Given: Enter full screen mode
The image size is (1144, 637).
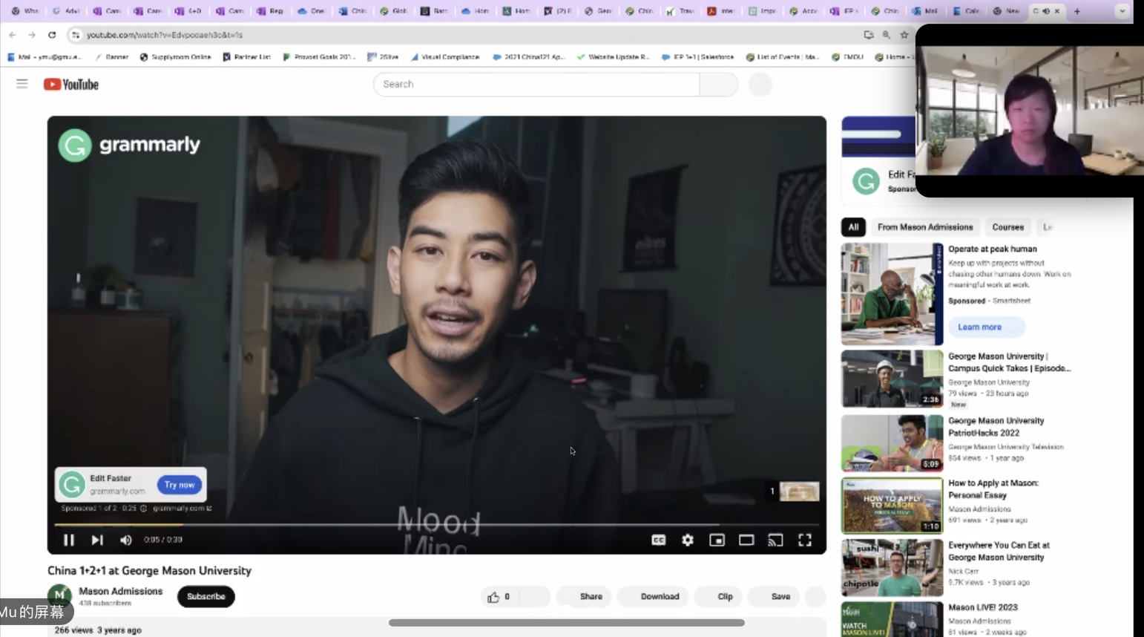Looking at the screenshot, I should 804,540.
